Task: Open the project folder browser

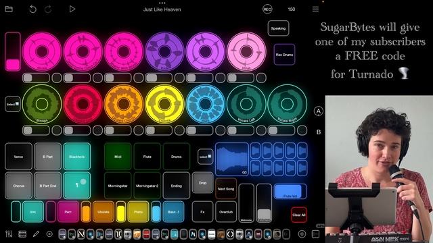Action: tap(9, 9)
